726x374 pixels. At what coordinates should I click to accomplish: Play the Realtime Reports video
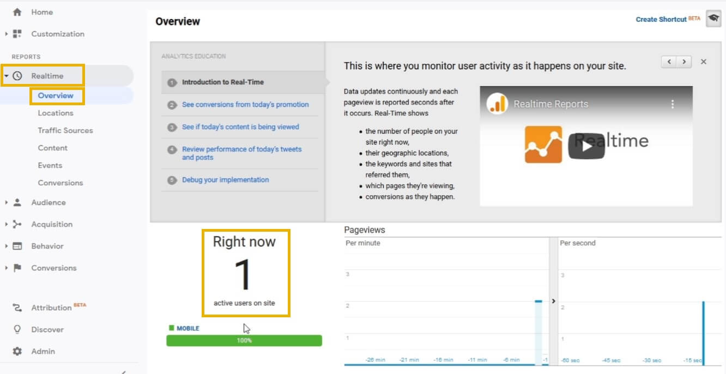pos(586,146)
